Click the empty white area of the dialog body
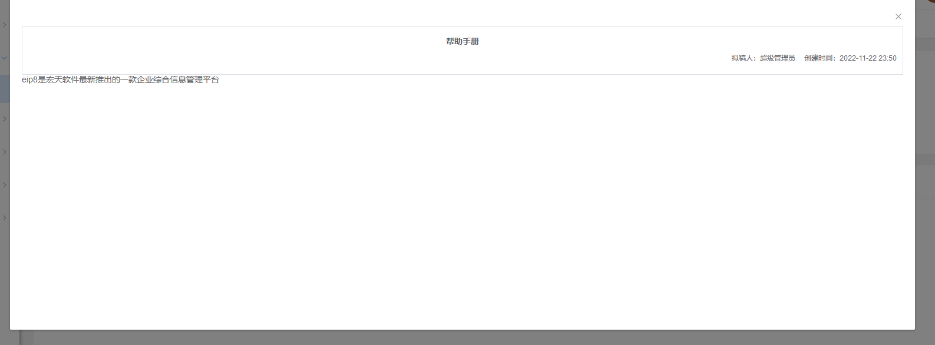The width and height of the screenshot is (935, 345). (462, 206)
